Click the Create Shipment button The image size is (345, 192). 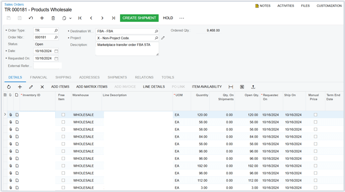tap(139, 18)
